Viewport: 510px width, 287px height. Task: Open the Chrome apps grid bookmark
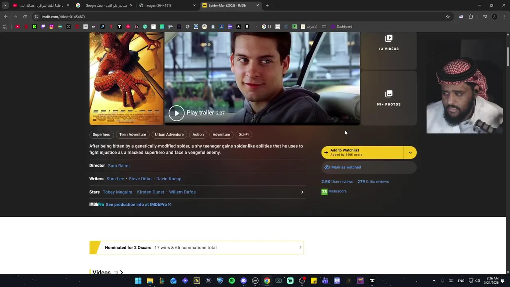pyautogui.click(x=5, y=27)
